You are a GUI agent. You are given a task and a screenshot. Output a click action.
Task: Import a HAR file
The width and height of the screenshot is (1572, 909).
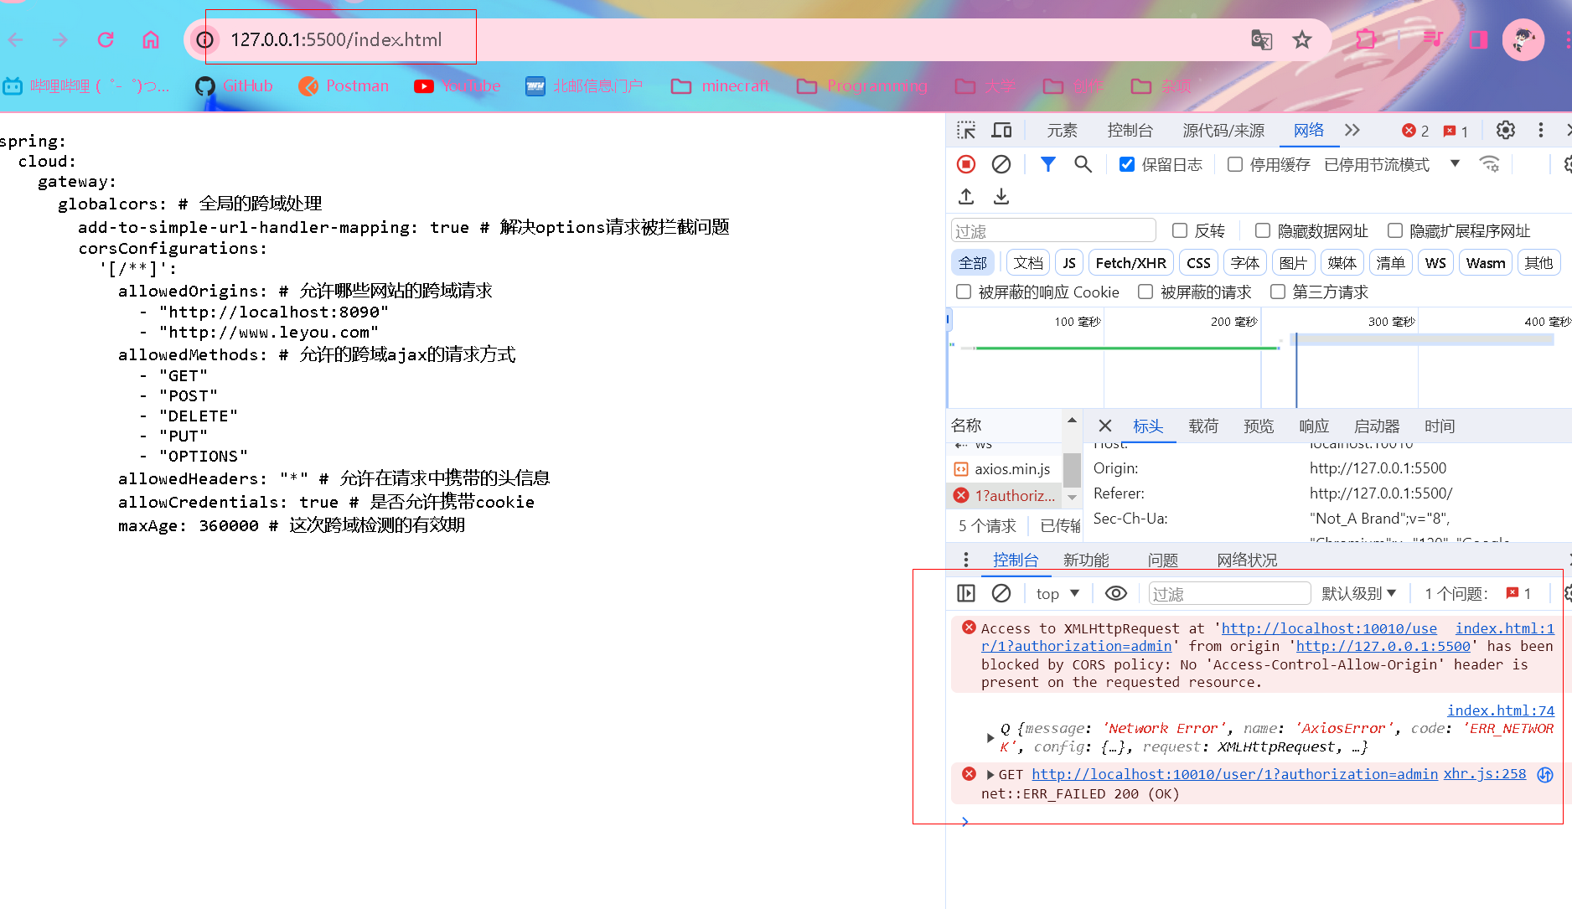[x=966, y=196]
